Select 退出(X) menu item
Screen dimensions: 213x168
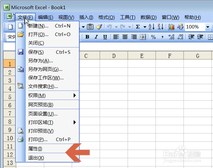pyautogui.click(x=47, y=158)
